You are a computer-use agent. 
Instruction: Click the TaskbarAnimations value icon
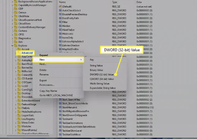pos(60,123)
